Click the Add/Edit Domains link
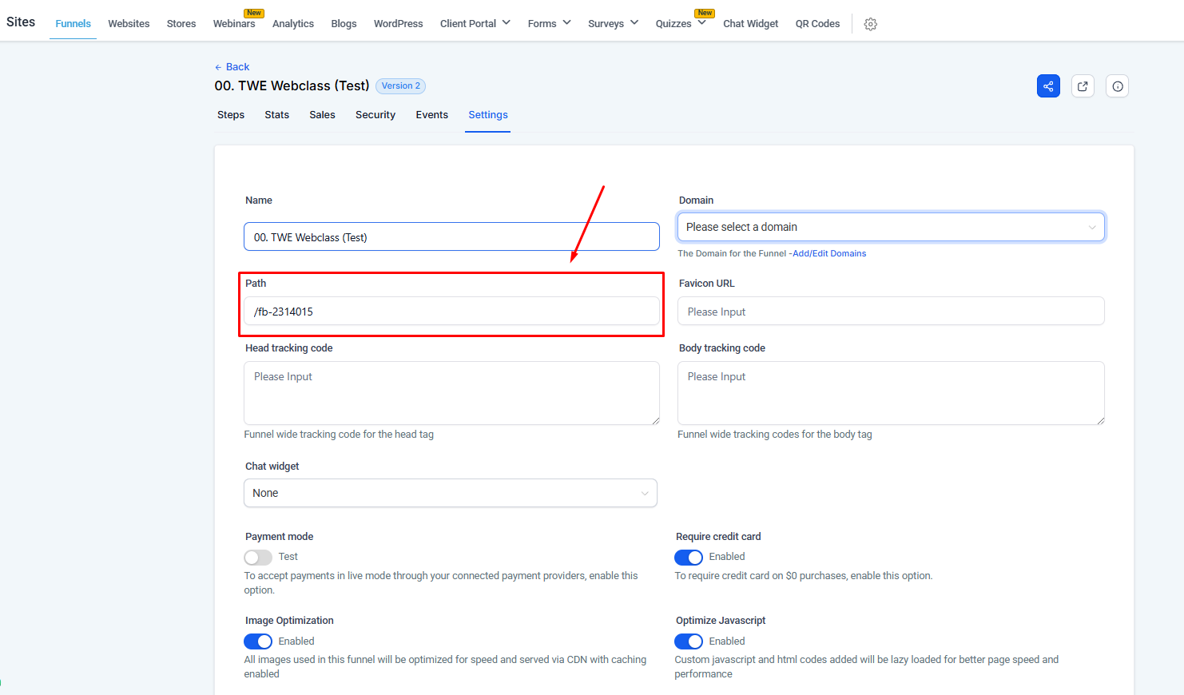 [x=829, y=254]
